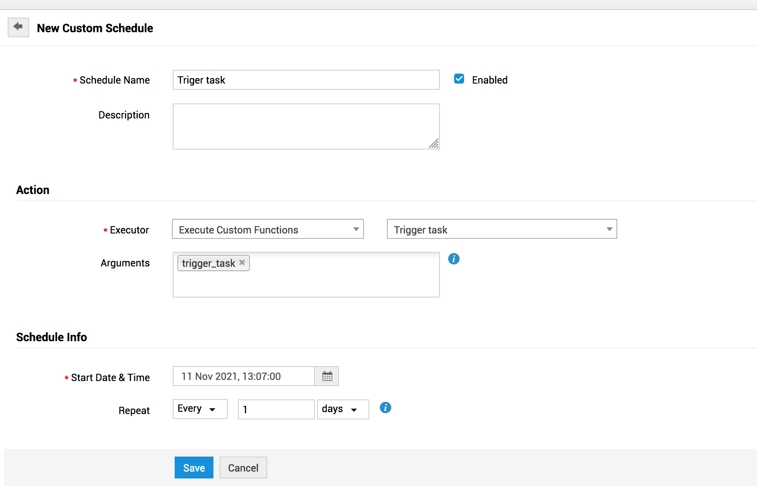Viewport: 757px width, 493px height.
Task: Click the Arguments info icon
Action: click(453, 259)
